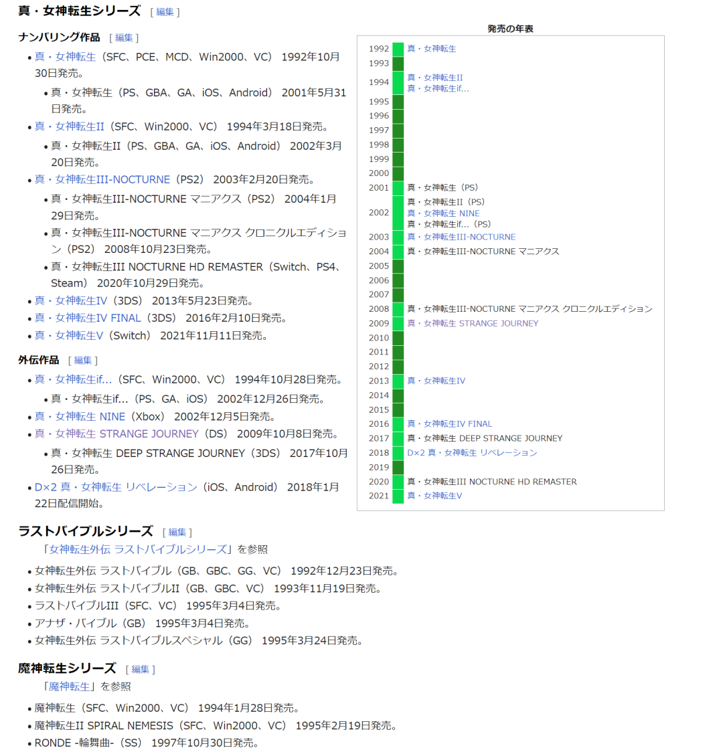Click 真・女神転生 STRANGE JOURNEY in the 2009 timeline row
Viewport: 723px width, 752px height.
(473, 323)
